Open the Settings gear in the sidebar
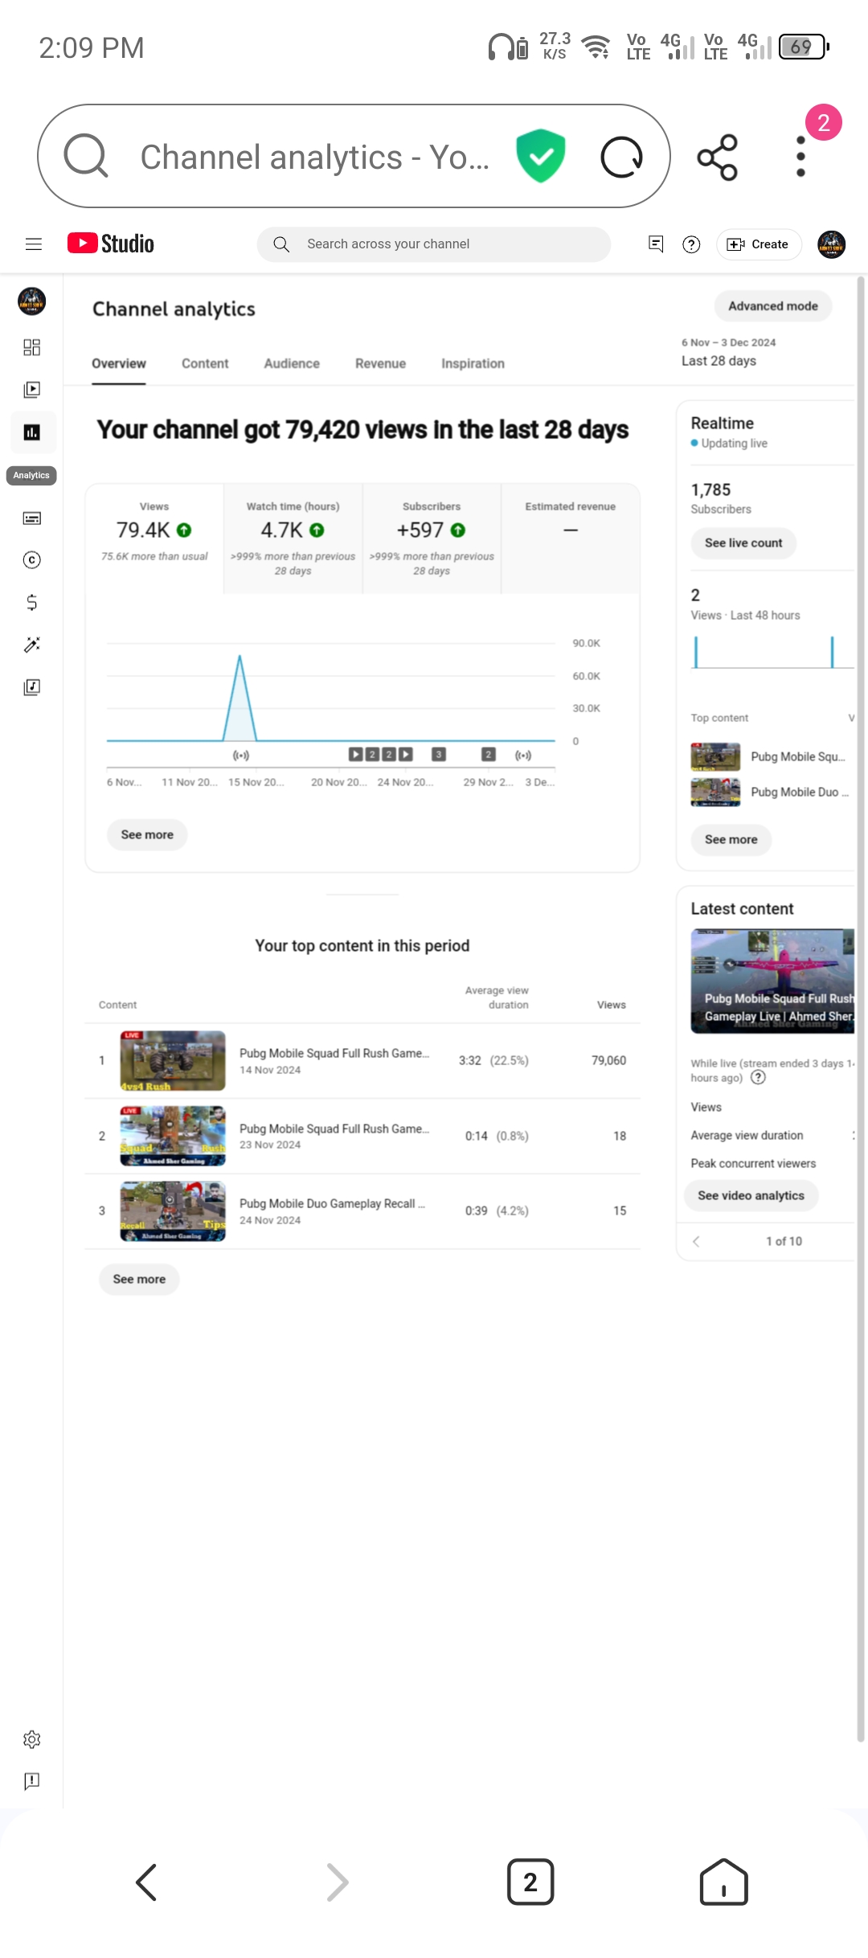Viewport: 868px width, 1958px height. pos(31,1739)
